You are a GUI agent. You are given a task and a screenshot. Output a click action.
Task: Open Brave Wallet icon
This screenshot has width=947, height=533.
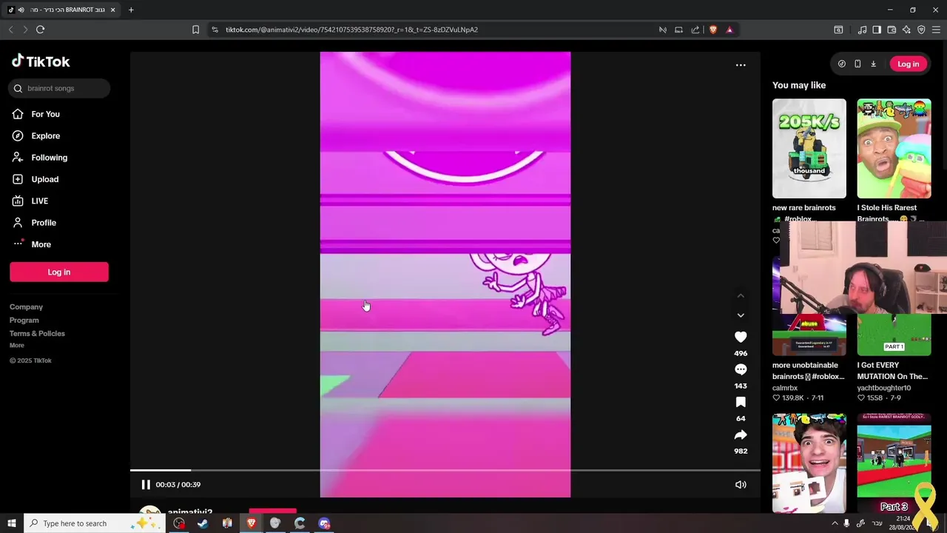click(892, 30)
